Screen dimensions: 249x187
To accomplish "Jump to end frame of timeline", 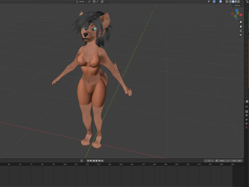I will point(102,161).
